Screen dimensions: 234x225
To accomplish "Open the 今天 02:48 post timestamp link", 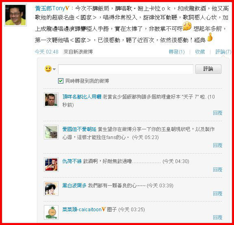I will coord(47,52).
